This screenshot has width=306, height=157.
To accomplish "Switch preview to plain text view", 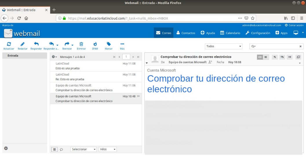I will (x=266, y=57).
